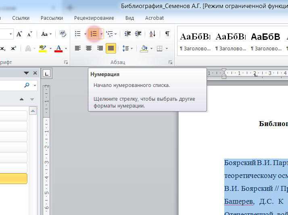288x215 pixels.
Task: Open font color dropdown arrow
Action: coord(66,49)
